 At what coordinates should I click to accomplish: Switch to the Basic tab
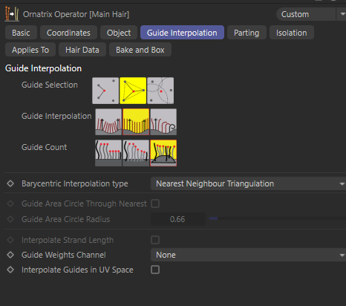pyautogui.click(x=21, y=33)
